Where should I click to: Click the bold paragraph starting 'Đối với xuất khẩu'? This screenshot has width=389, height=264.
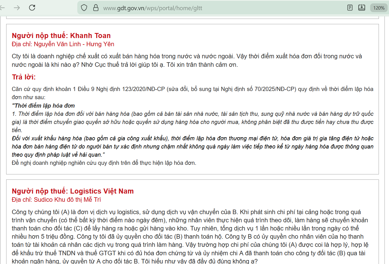192,146
